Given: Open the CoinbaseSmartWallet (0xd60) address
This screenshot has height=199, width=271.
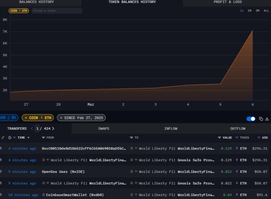Looking at the screenshot, I should coord(75,195).
